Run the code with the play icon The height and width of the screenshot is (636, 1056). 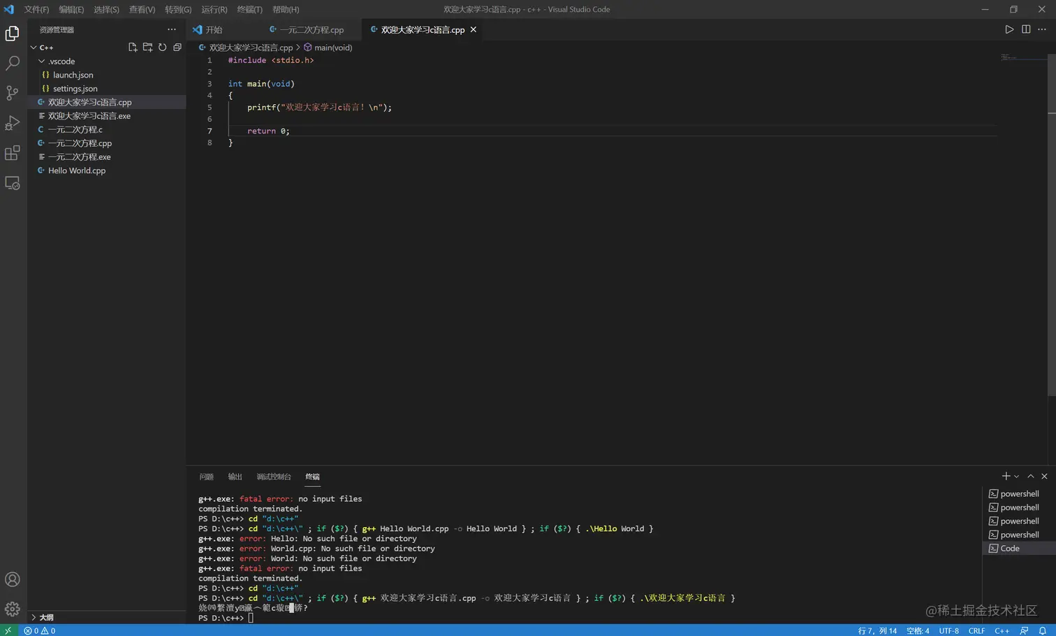coord(1009,29)
